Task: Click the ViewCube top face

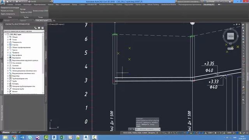Action: pyautogui.click(x=230, y=36)
